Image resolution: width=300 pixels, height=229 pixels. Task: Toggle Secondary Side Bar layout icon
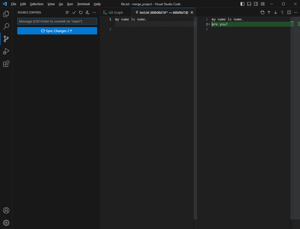point(256,4)
